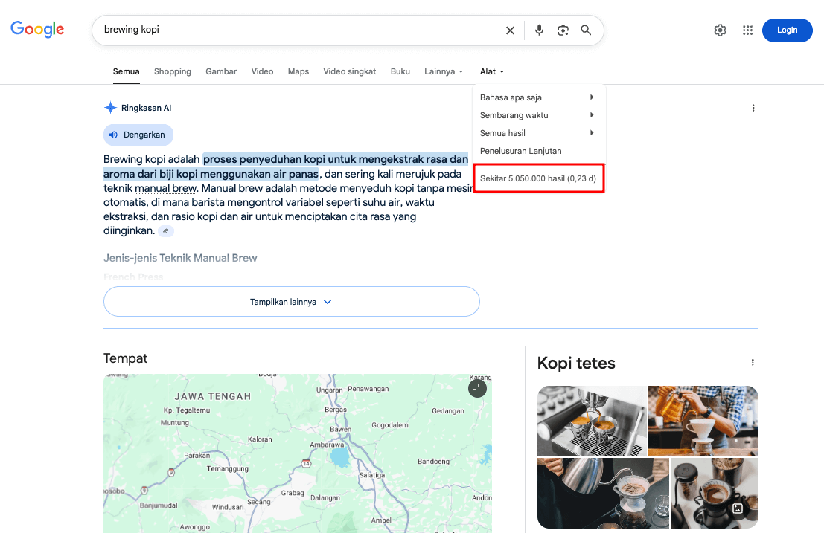
Task: Zoom into the map with the plus button
Action: click(477, 388)
